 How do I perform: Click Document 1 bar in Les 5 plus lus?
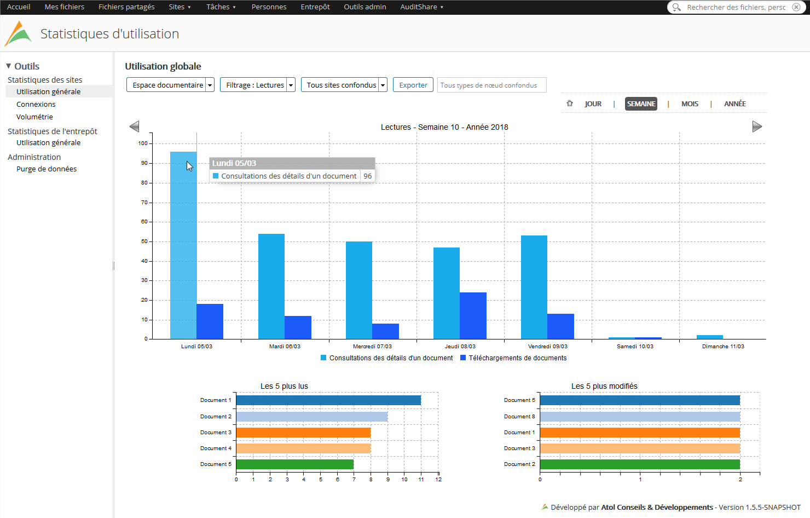(x=328, y=400)
